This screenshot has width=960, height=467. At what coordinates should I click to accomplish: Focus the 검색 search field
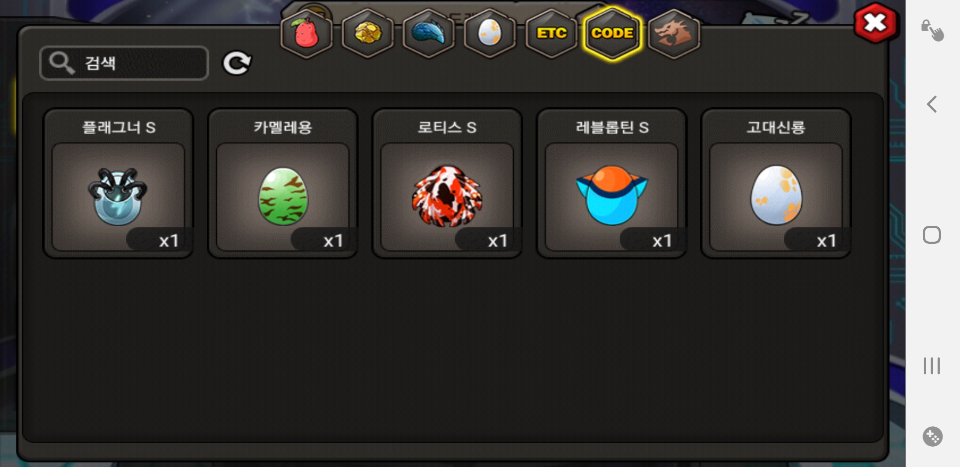tap(124, 63)
